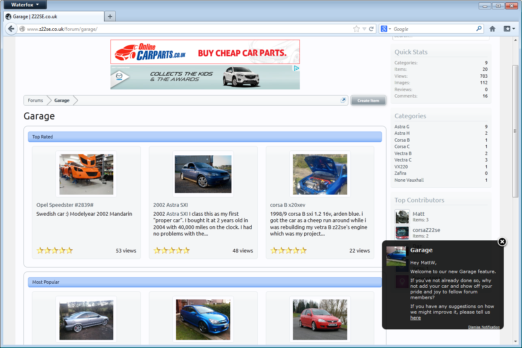The image size is (522, 348).
Task: Go to Forums in the breadcrumb
Action: click(36, 100)
